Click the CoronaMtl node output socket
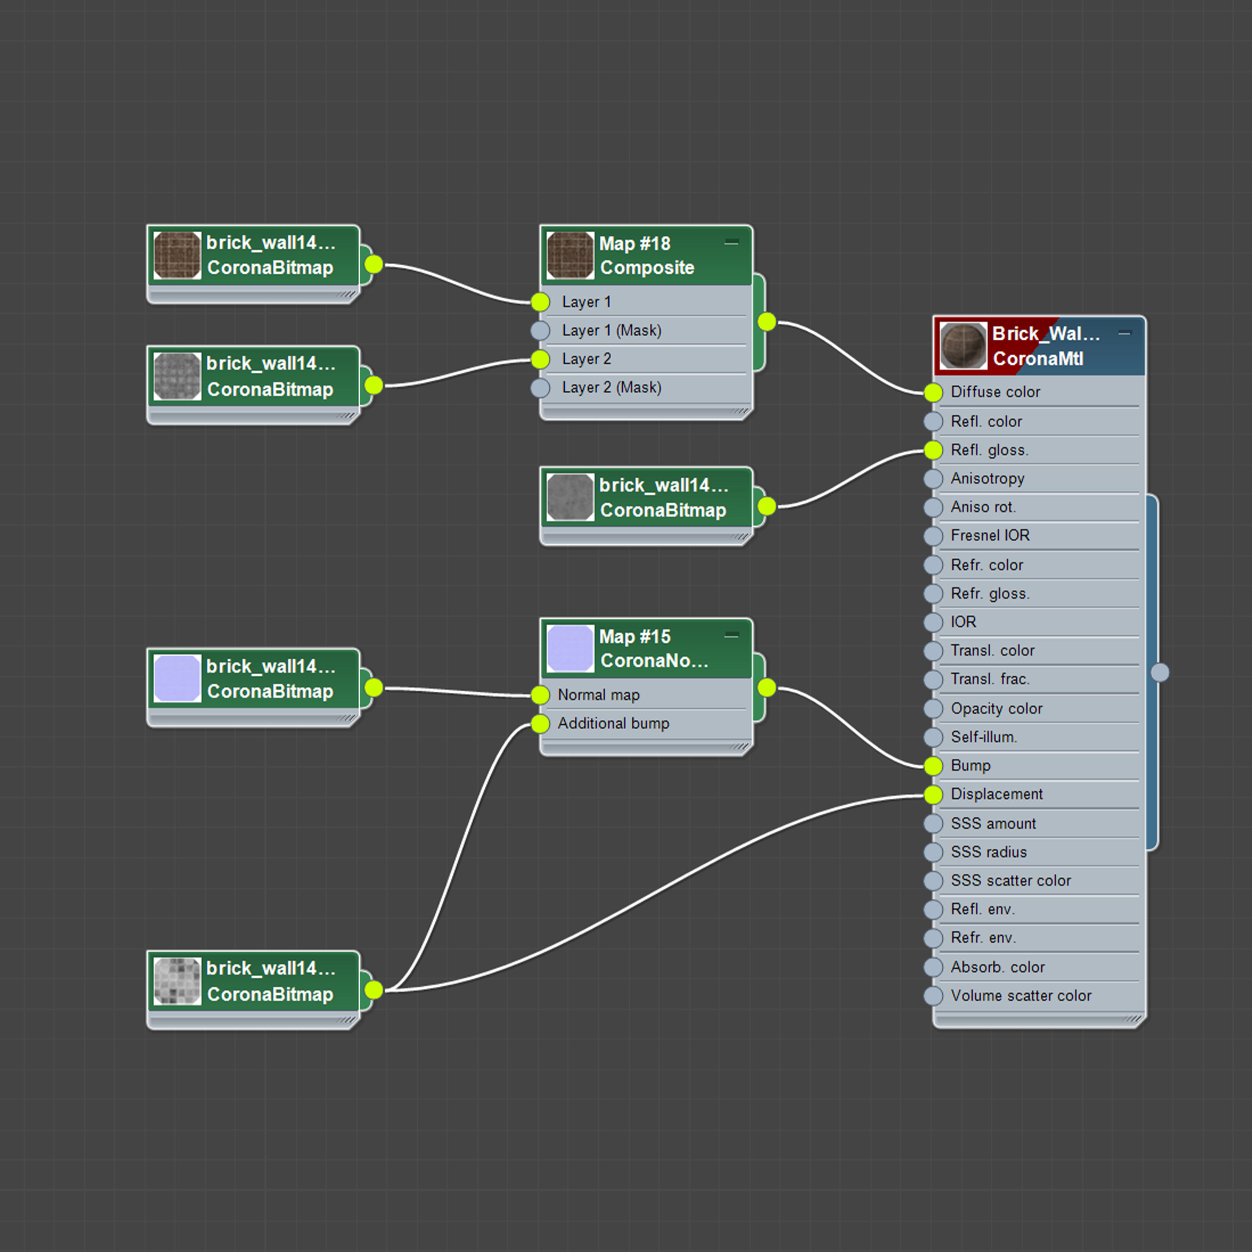 [x=1159, y=673]
